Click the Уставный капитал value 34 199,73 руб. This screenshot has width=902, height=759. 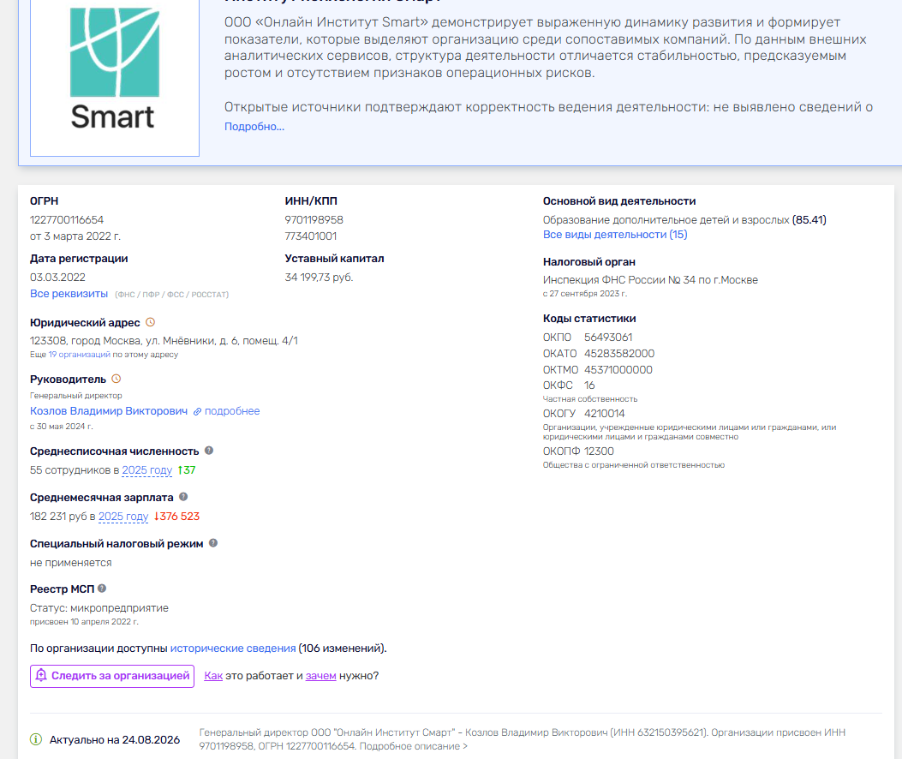pyautogui.click(x=319, y=278)
